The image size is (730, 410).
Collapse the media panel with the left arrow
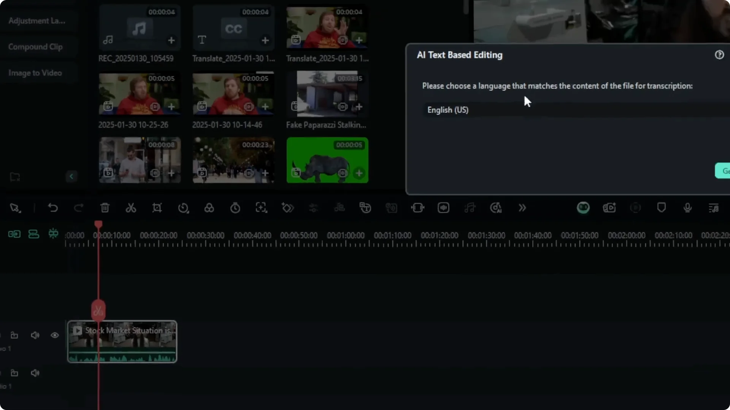pos(71,176)
